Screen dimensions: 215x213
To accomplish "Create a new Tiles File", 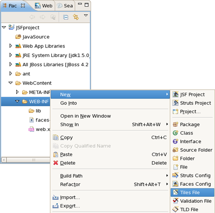I will point(192,192).
